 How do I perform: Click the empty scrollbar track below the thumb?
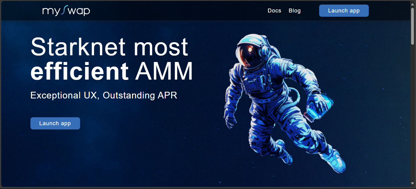[x=413, y=115]
